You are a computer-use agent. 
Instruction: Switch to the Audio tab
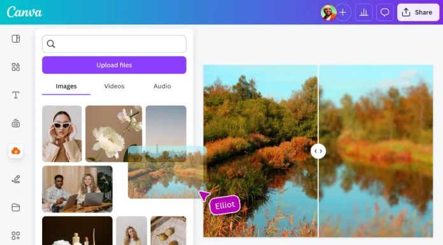tap(162, 86)
